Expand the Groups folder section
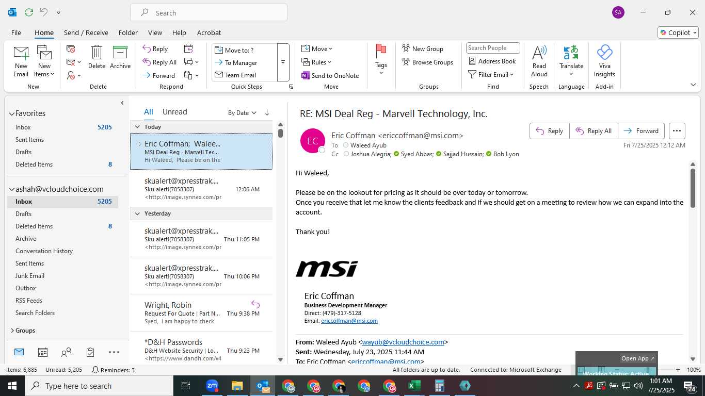 (x=12, y=331)
